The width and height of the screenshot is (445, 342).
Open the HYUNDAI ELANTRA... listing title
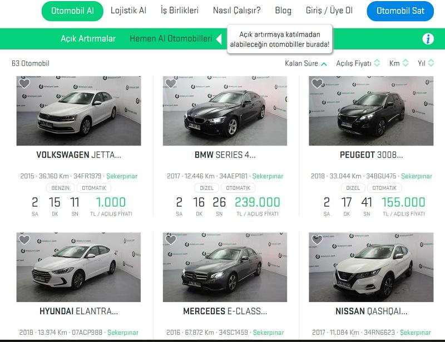[x=78, y=311]
